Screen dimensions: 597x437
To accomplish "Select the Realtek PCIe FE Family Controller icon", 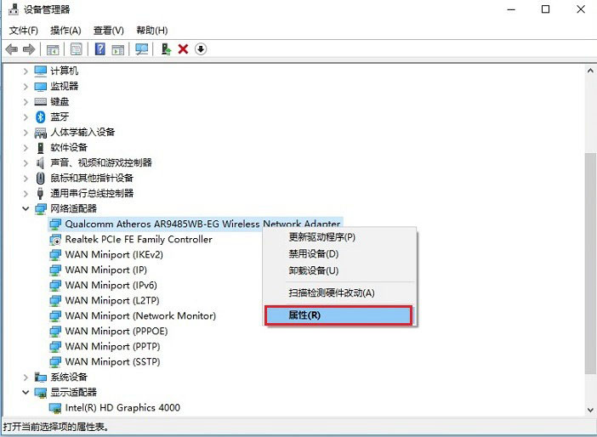I will coord(55,240).
